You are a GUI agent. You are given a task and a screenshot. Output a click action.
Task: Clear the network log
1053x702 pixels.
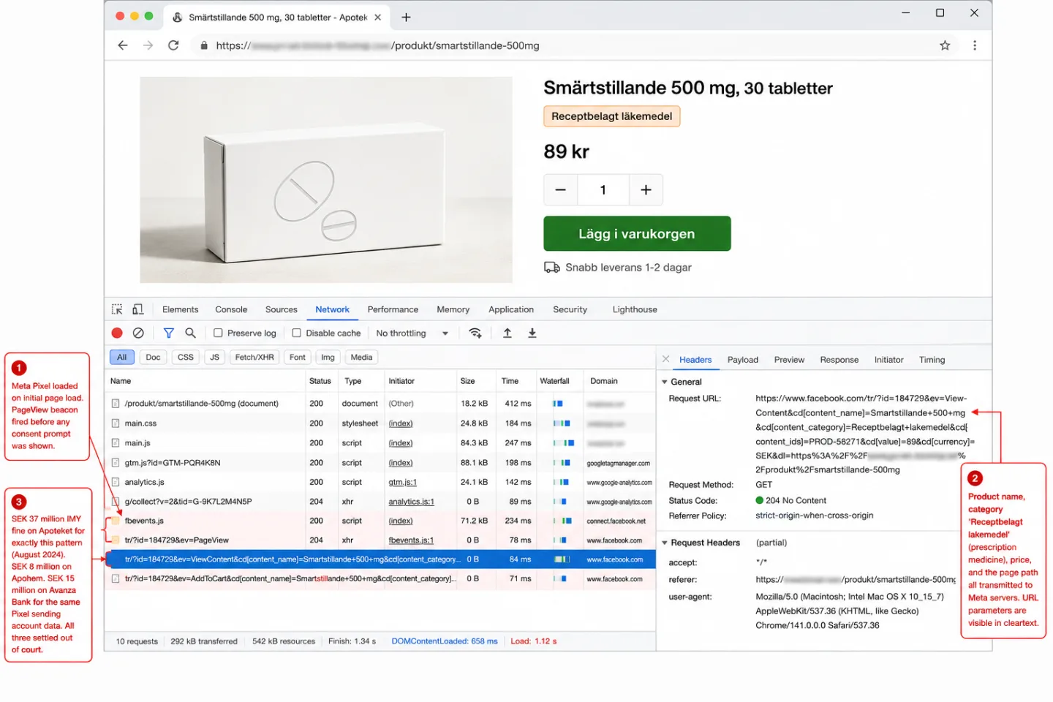pyautogui.click(x=138, y=333)
